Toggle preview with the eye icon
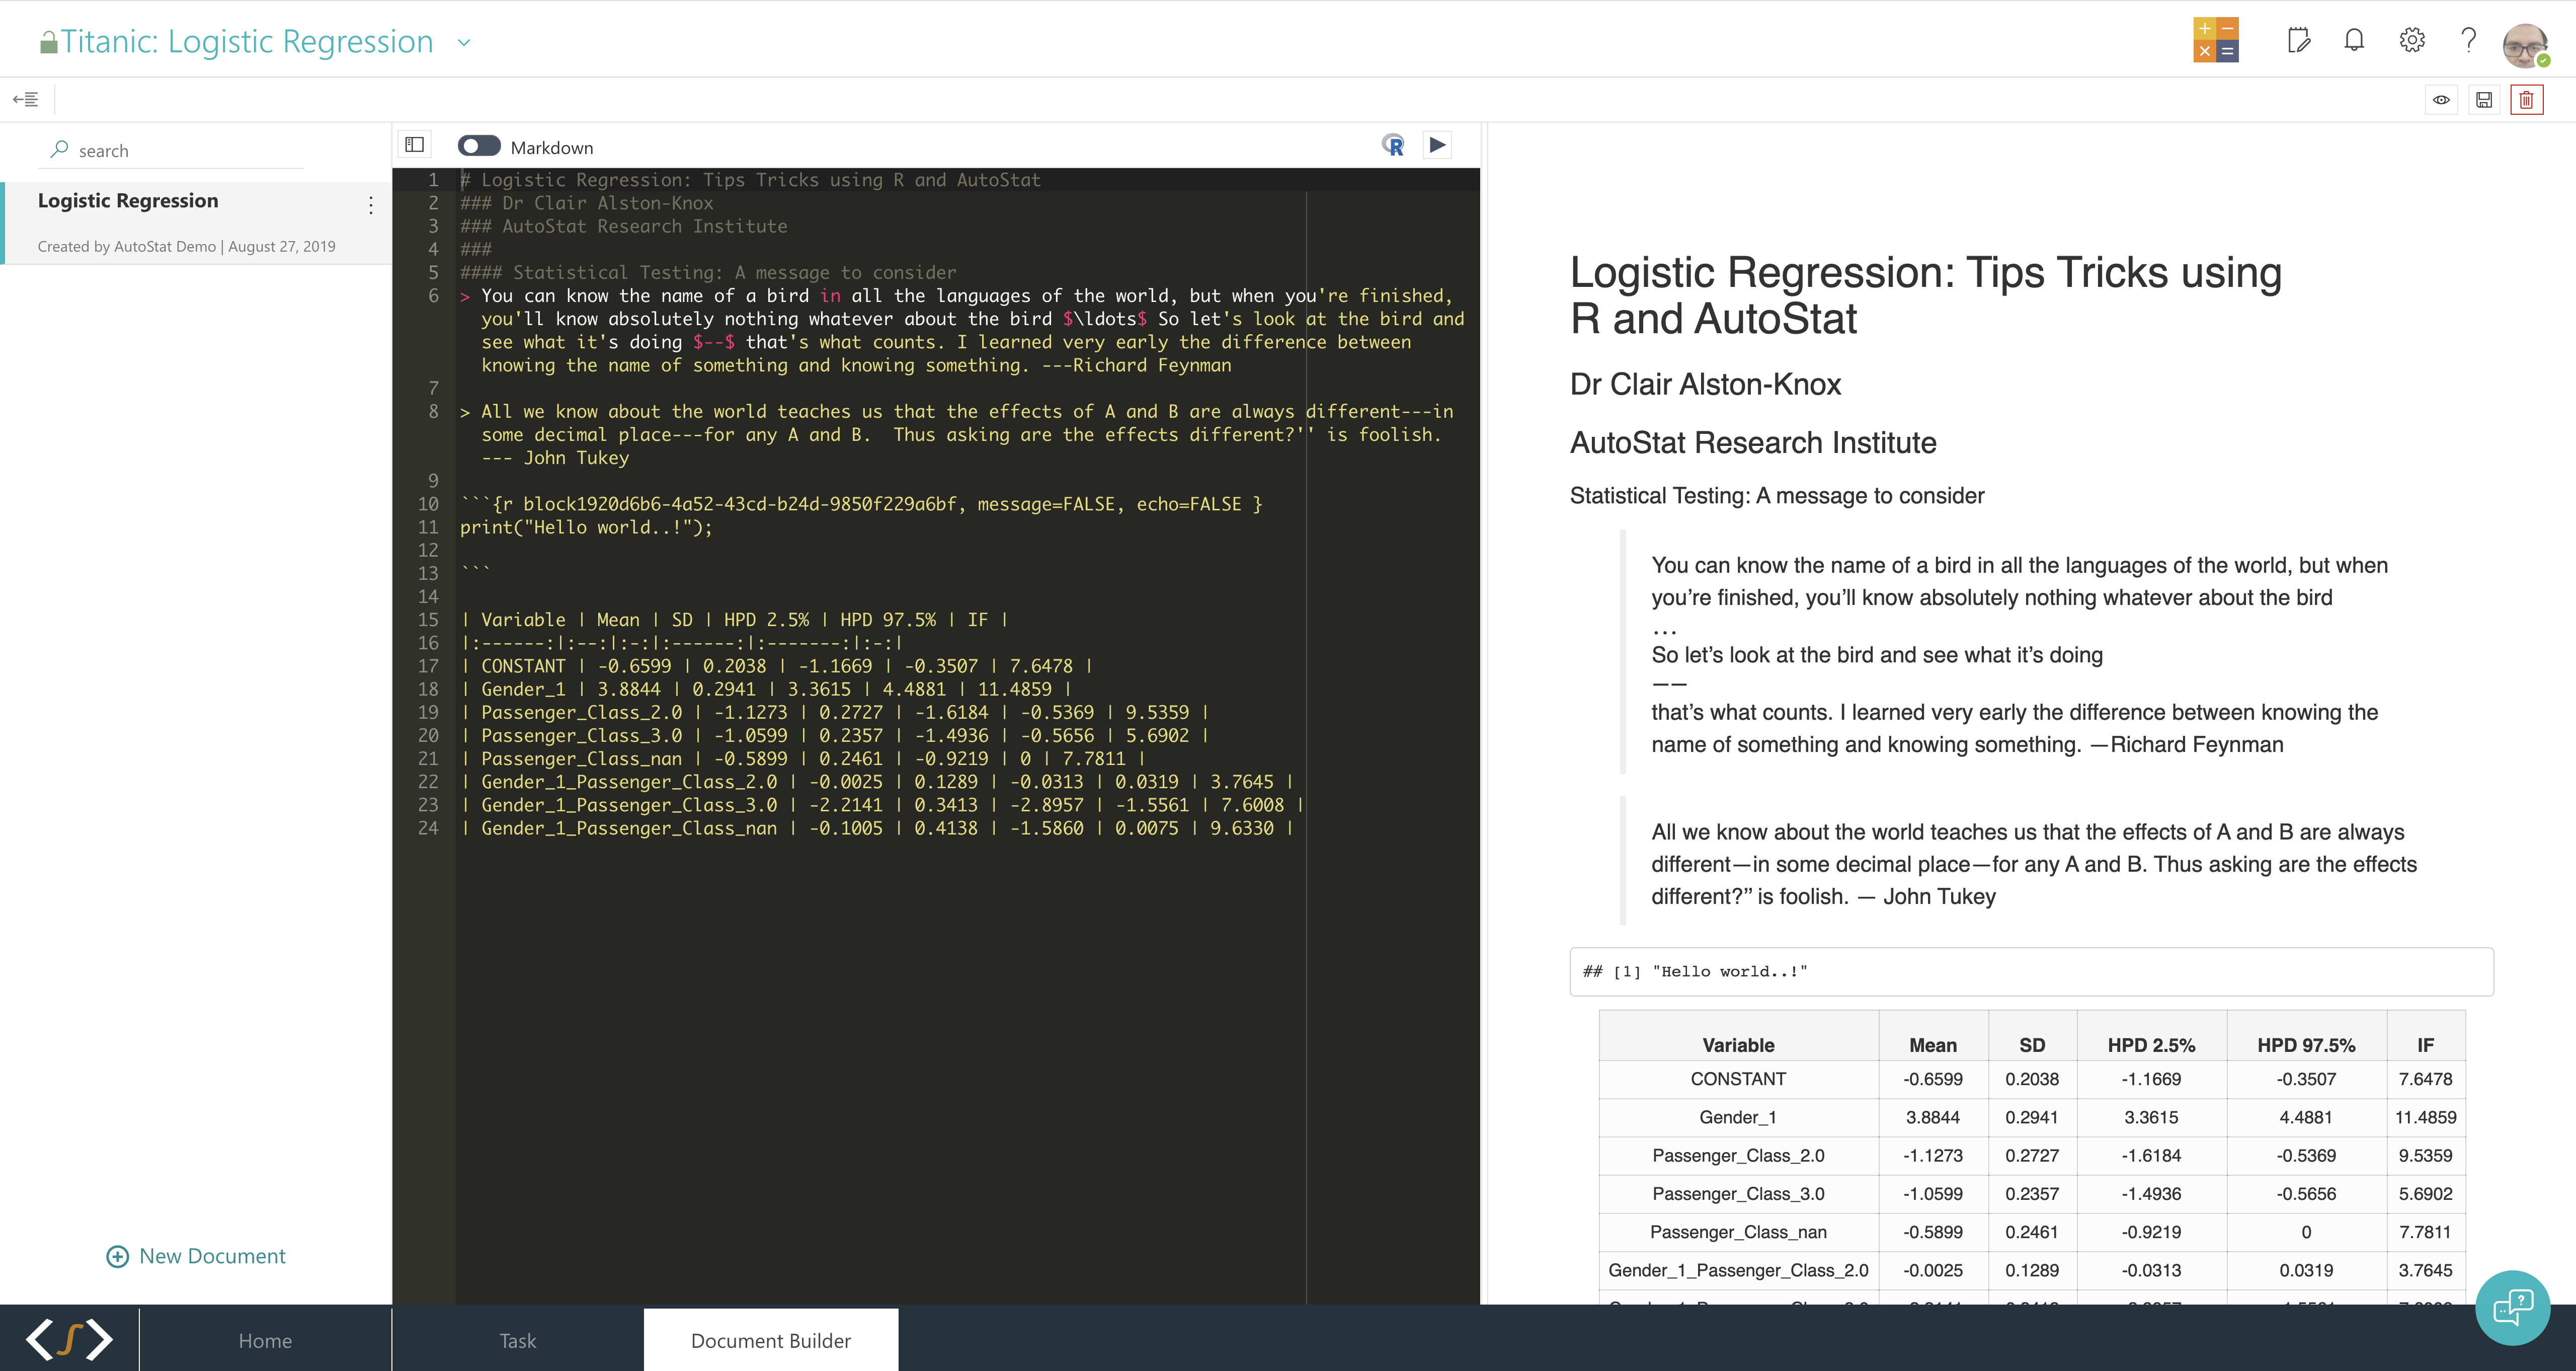Viewport: 2576px width, 1371px height. [x=2441, y=100]
